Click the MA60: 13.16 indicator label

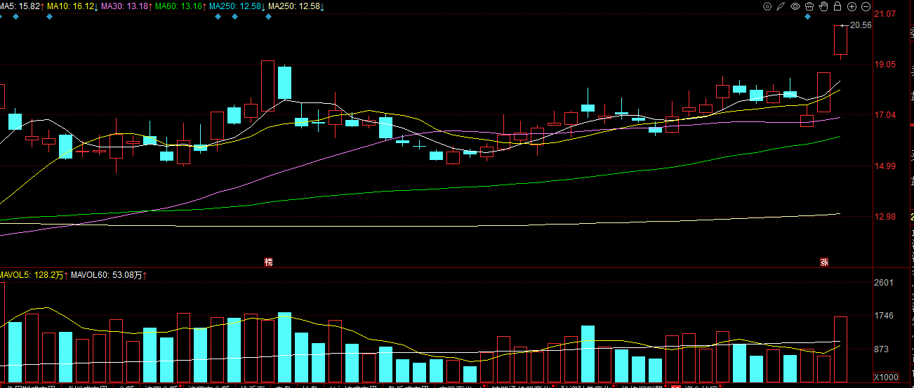181,6
